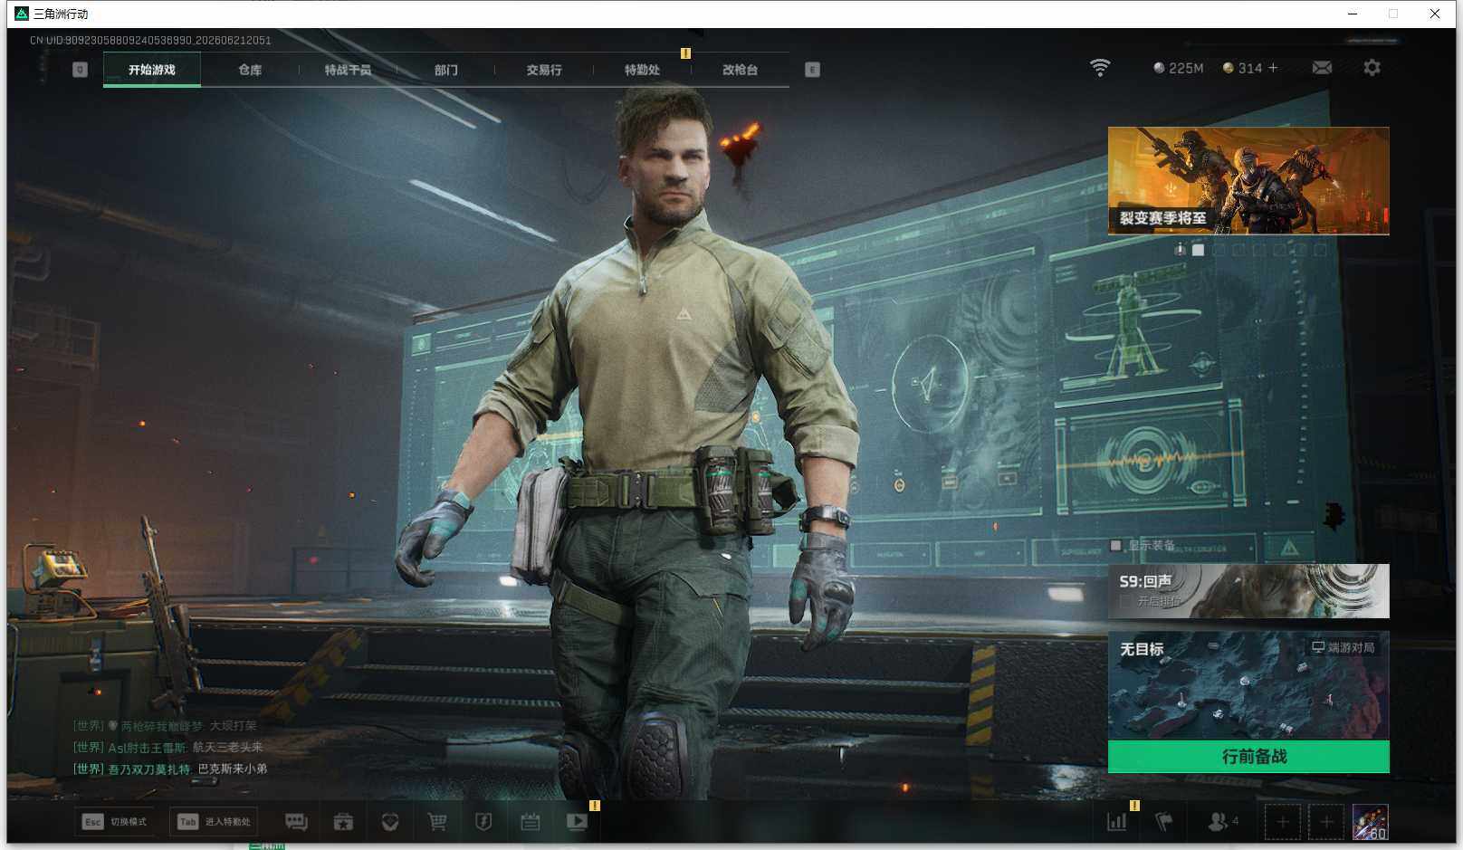
Task: Open the 交易行 tab
Action: (544, 70)
